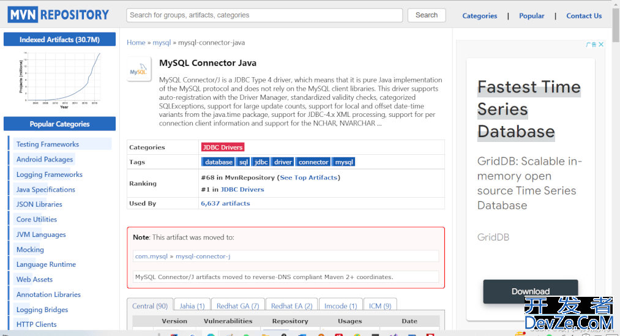Select the mysql tag
Image resolution: width=620 pixels, height=336 pixels.
(343, 162)
